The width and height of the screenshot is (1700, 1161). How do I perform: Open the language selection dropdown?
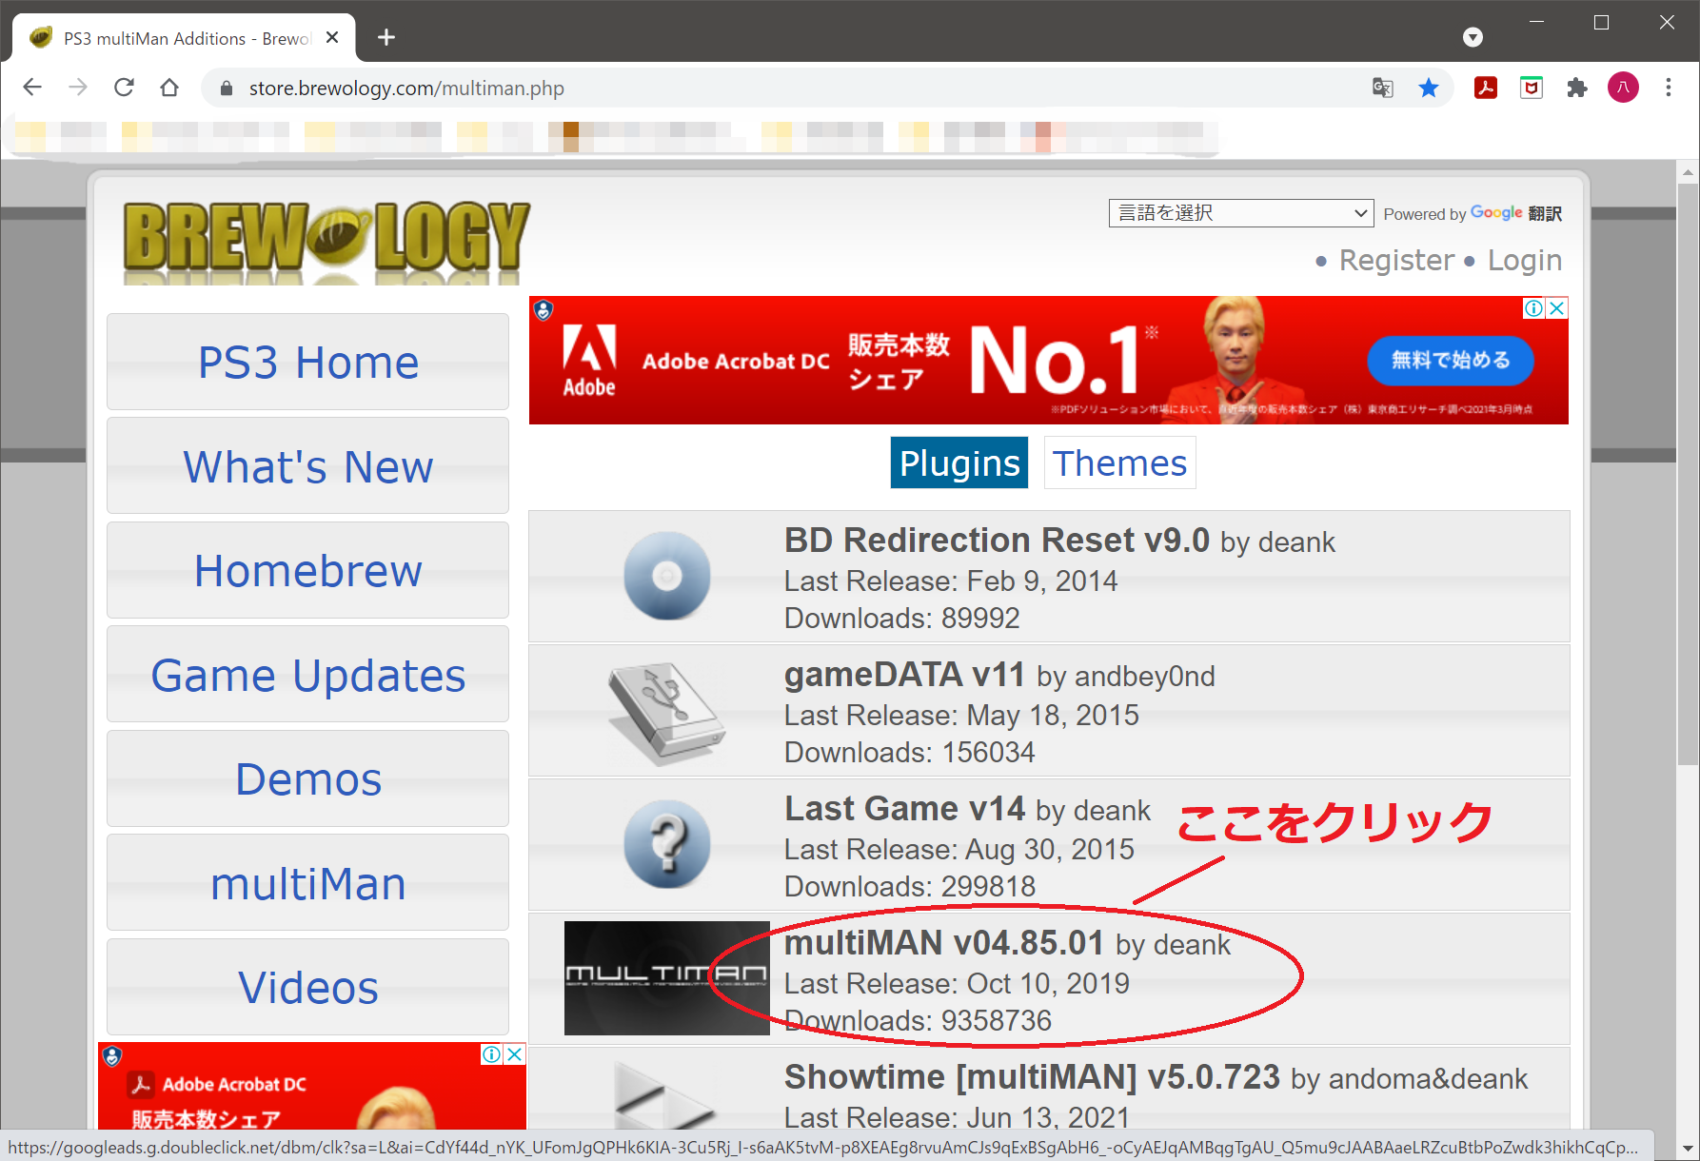[x=1241, y=213]
